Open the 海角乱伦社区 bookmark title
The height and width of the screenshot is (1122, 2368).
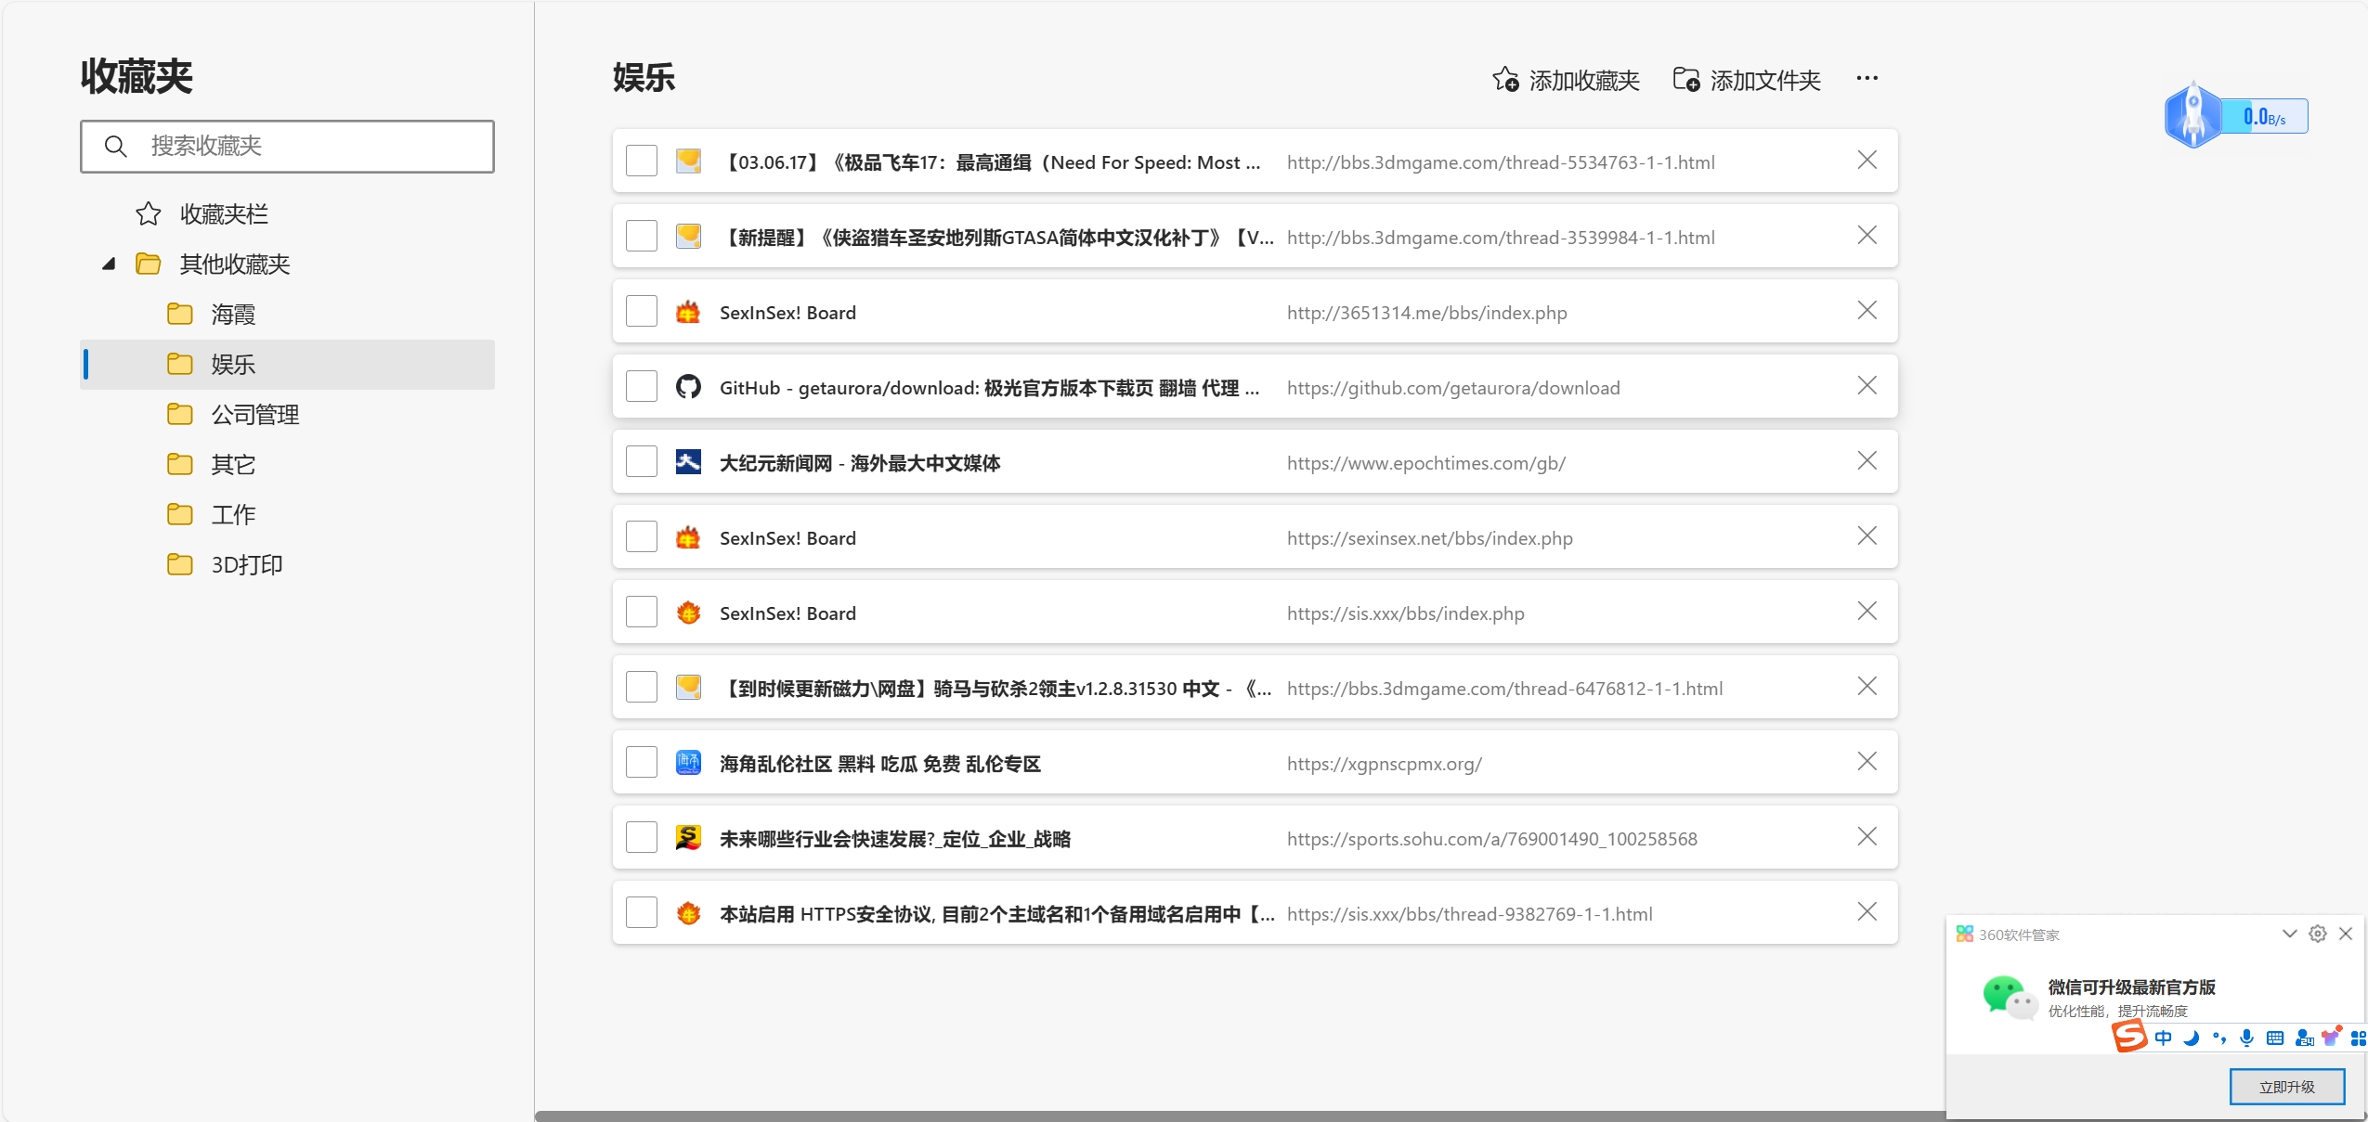point(880,764)
